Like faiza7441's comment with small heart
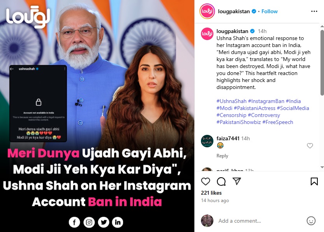This screenshot has width=324, height=232. pos(310,146)
